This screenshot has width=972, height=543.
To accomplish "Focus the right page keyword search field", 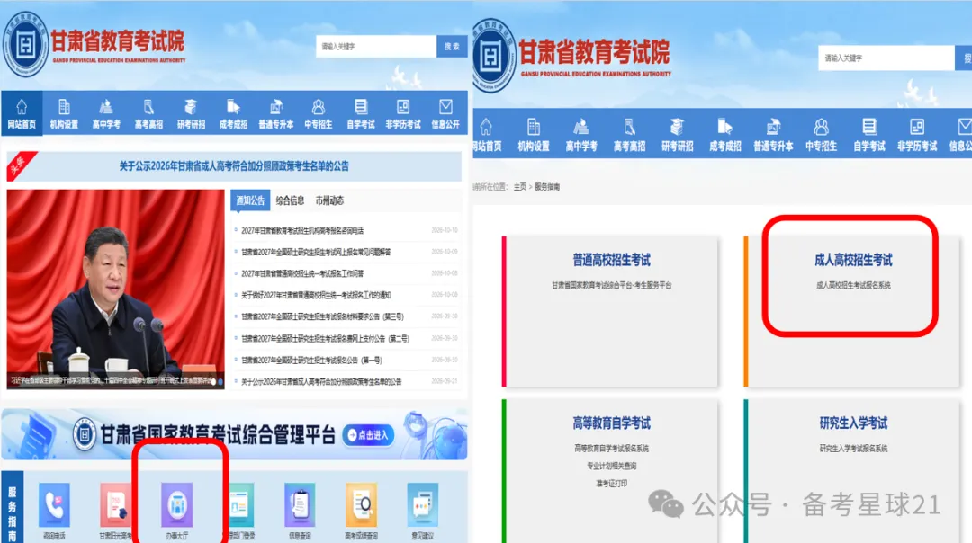I will [x=886, y=58].
